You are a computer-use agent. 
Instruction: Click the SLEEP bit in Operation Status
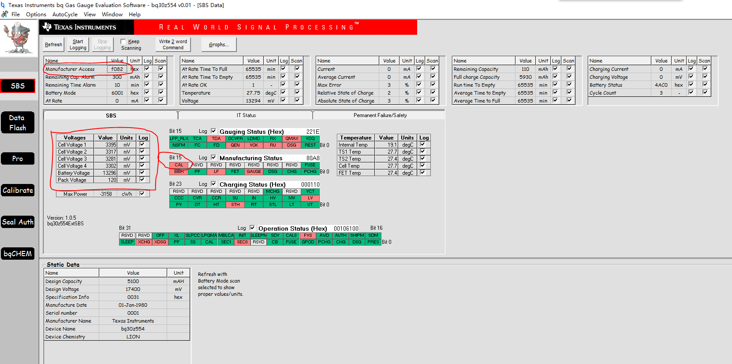click(127, 242)
